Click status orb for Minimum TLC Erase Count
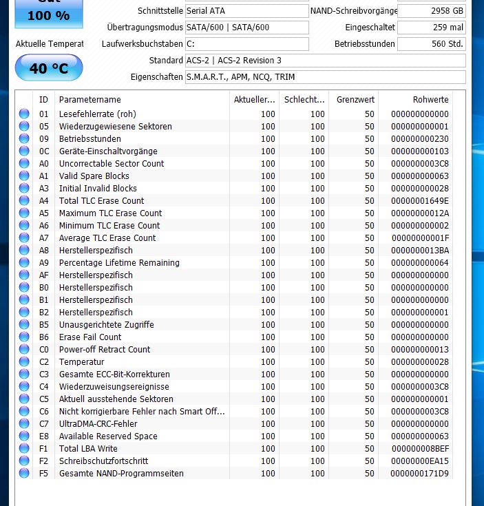This screenshot has height=506, width=484. tap(24, 225)
